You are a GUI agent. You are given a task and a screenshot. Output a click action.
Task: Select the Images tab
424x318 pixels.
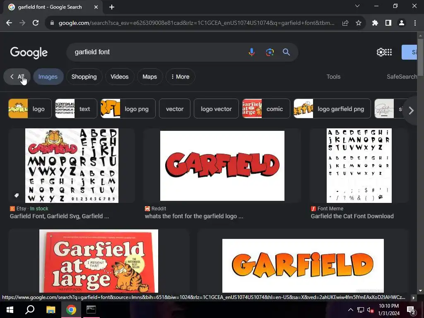pyautogui.click(x=48, y=77)
